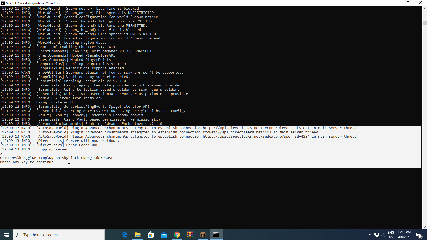Click '(Spawn_the_end) TNT ignition is PERMITTED.' line
Viewport: 427px width, 240px height.
pyautogui.click(x=77, y=21)
